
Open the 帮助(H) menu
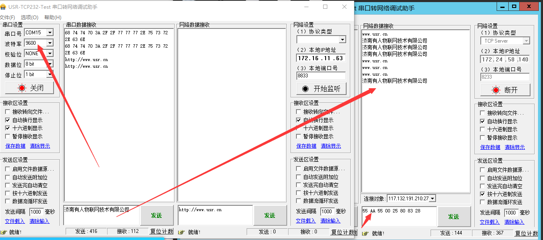(x=53, y=17)
